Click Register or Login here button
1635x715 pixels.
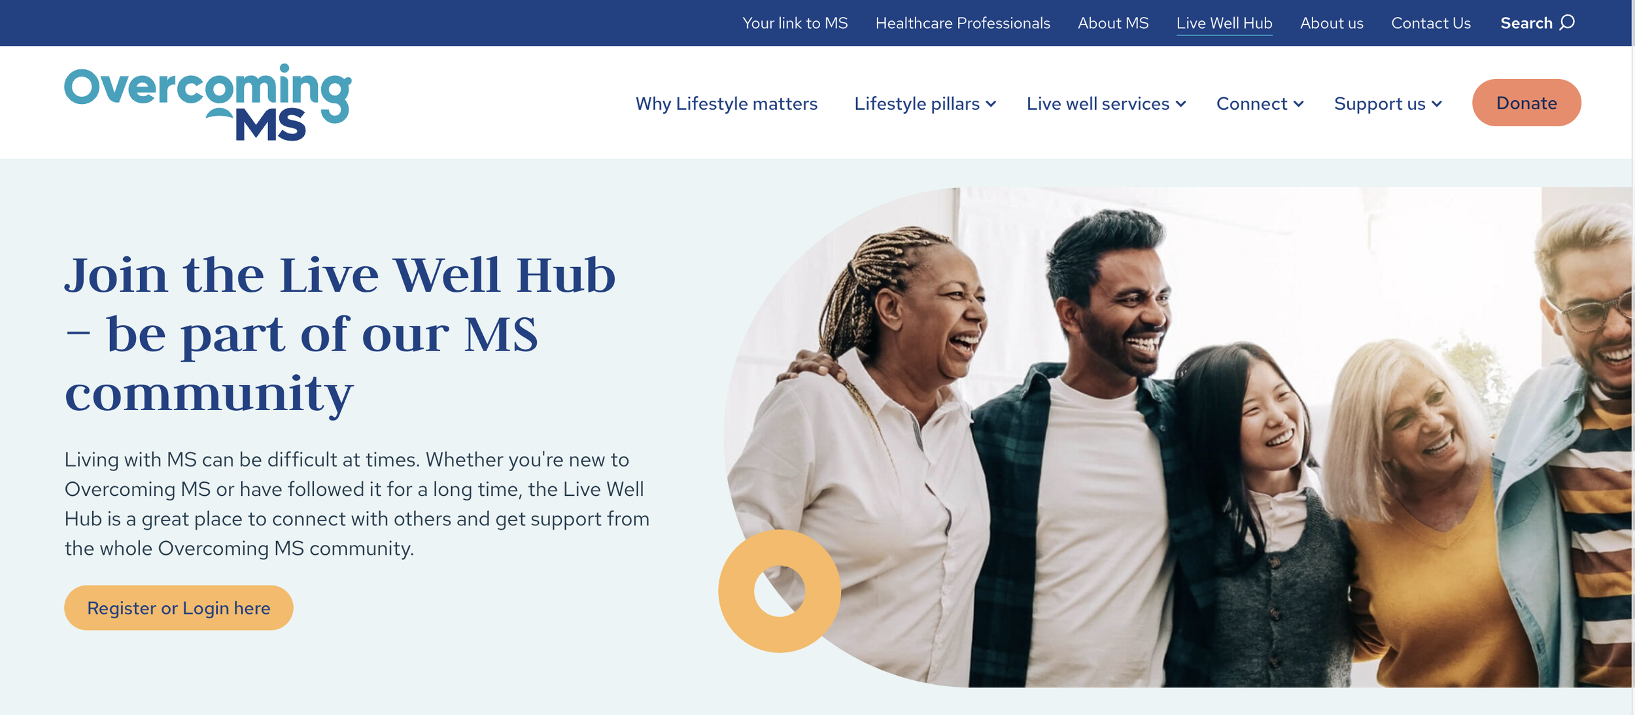179,608
